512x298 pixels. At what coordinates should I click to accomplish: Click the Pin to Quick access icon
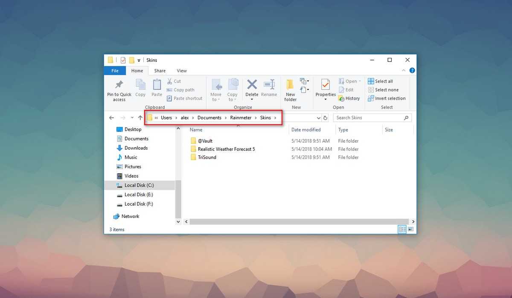tap(119, 85)
